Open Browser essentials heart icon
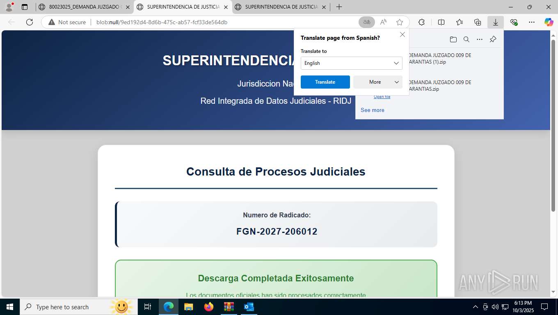This screenshot has width=558, height=315. (x=514, y=22)
